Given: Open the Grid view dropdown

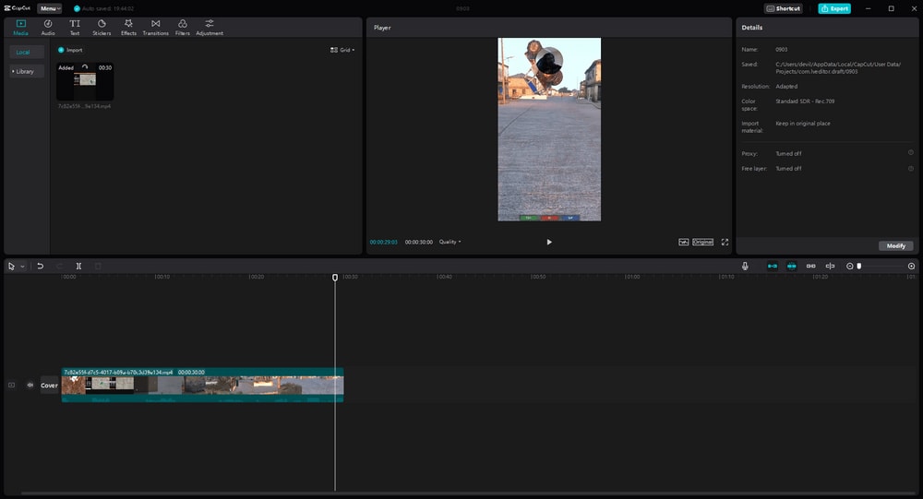Looking at the screenshot, I should 342,50.
